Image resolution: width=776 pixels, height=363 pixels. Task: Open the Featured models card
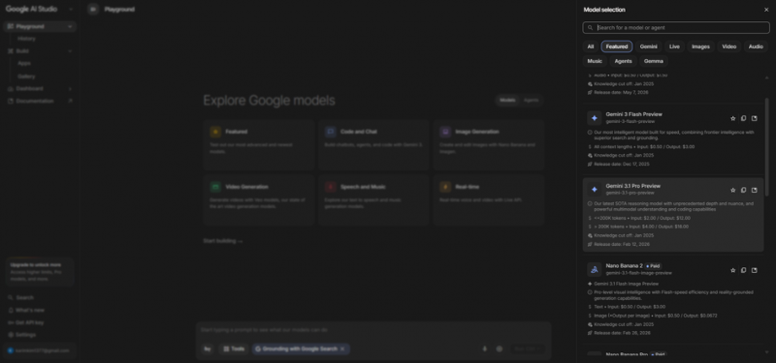point(259,144)
